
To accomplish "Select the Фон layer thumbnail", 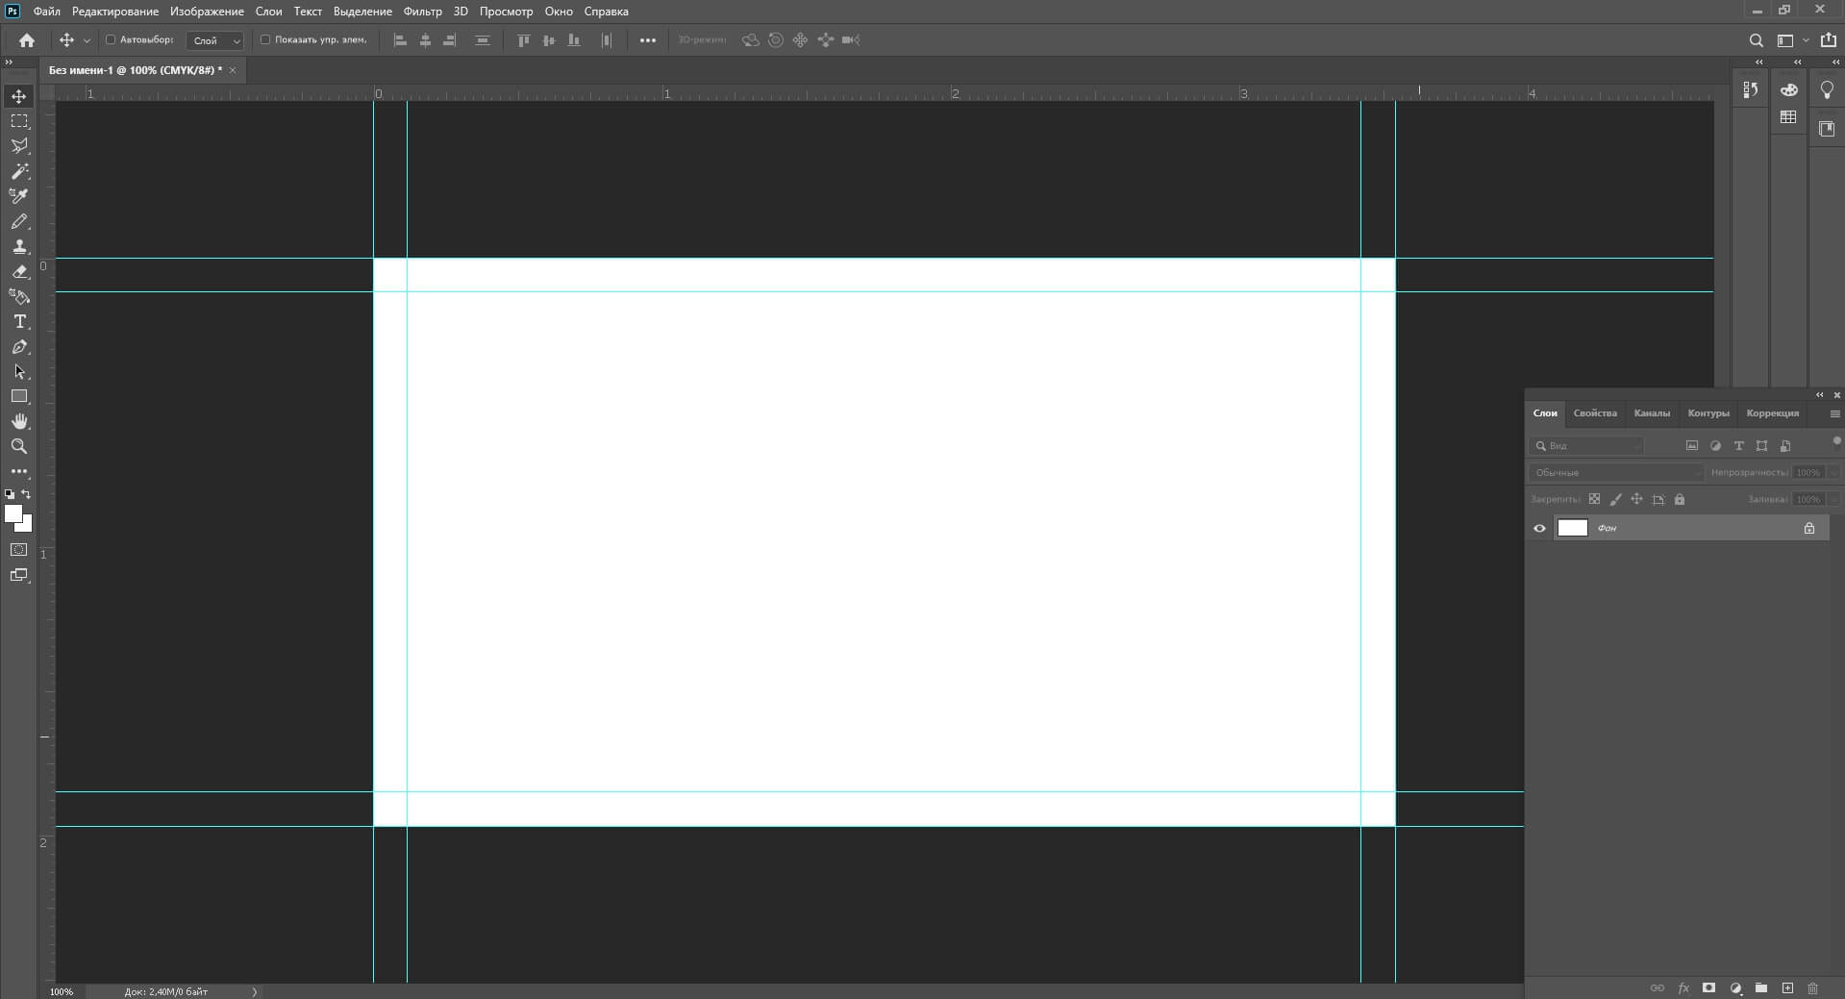I will (1572, 528).
